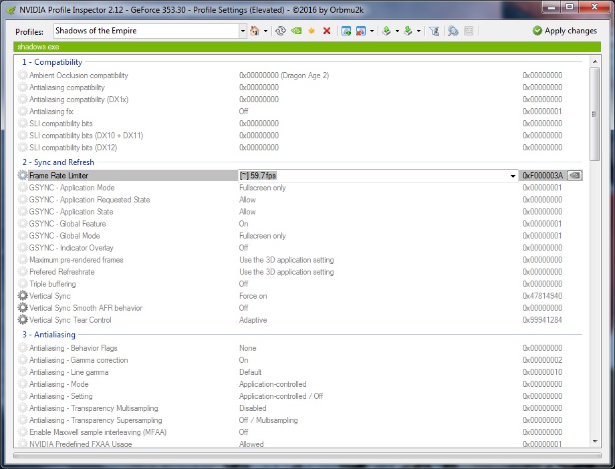The width and height of the screenshot is (615, 469).
Task: Click the NVIDIA Profile Inspector title bar icon
Action: [11, 9]
